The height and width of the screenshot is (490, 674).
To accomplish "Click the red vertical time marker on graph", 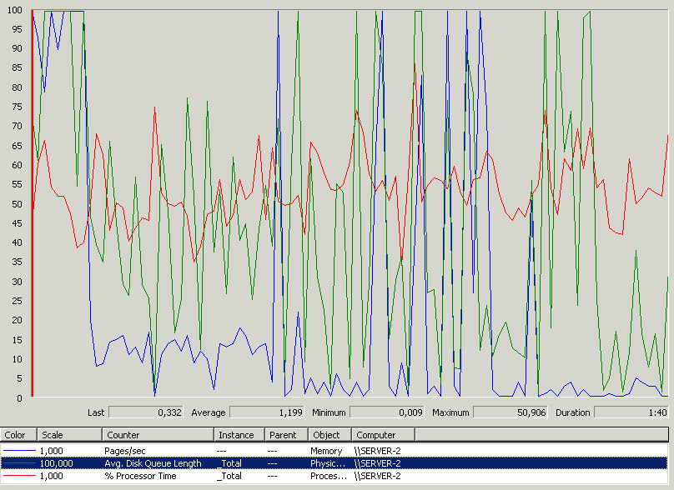I will coord(32,250).
